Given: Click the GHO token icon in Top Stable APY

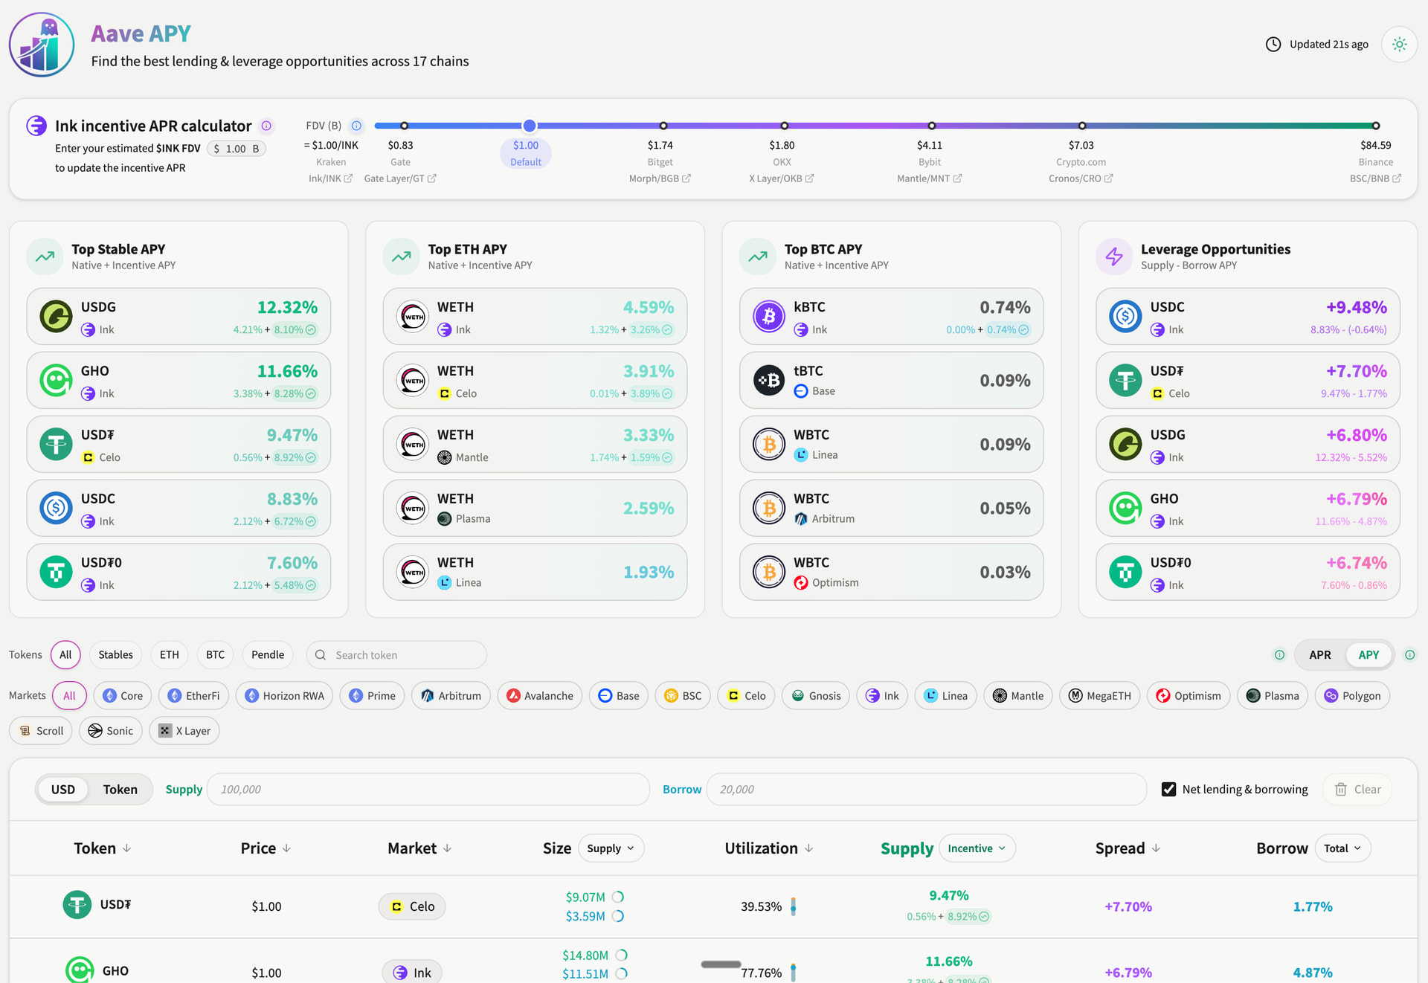Looking at the screenshot, I should [x=56, y=381].
